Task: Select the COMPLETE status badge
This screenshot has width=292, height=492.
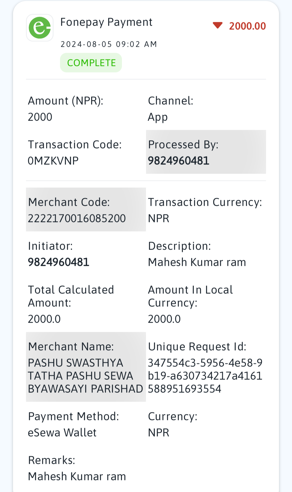Action: 91,63
